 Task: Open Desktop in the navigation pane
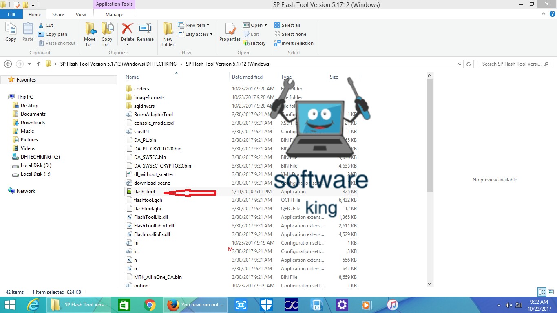(x=29, y=106)
